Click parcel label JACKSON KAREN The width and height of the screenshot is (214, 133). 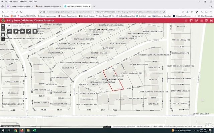(x=90, y=58)
